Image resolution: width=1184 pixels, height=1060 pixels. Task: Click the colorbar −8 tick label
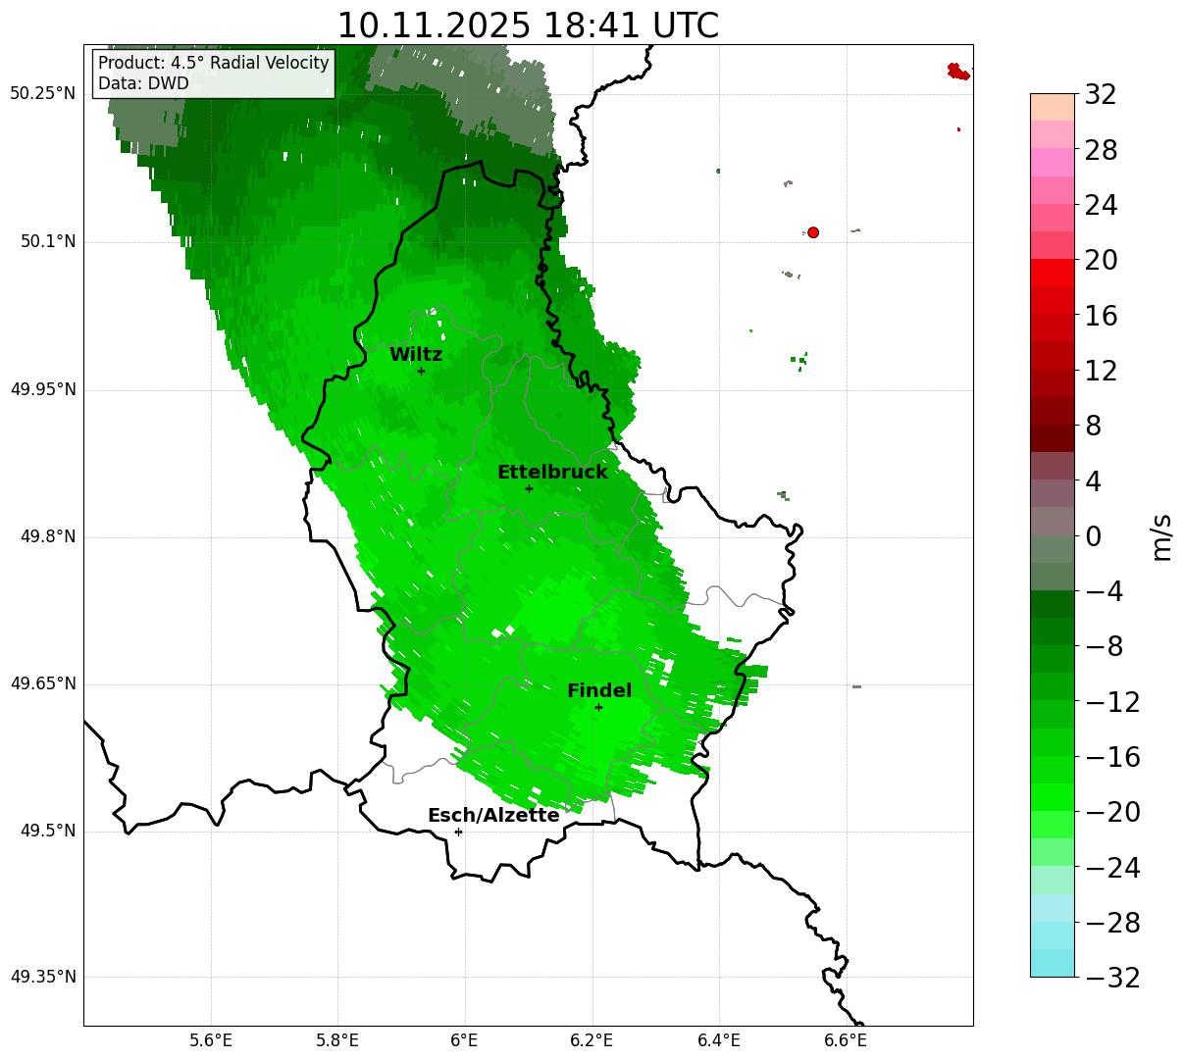click(1104, 647)
